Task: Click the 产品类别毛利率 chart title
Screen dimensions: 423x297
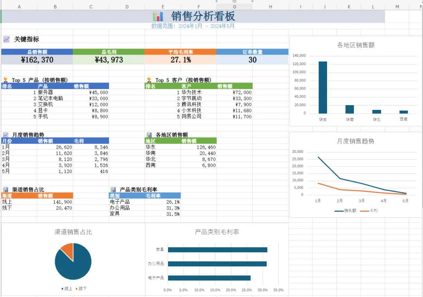Action: tap(217, 232)
